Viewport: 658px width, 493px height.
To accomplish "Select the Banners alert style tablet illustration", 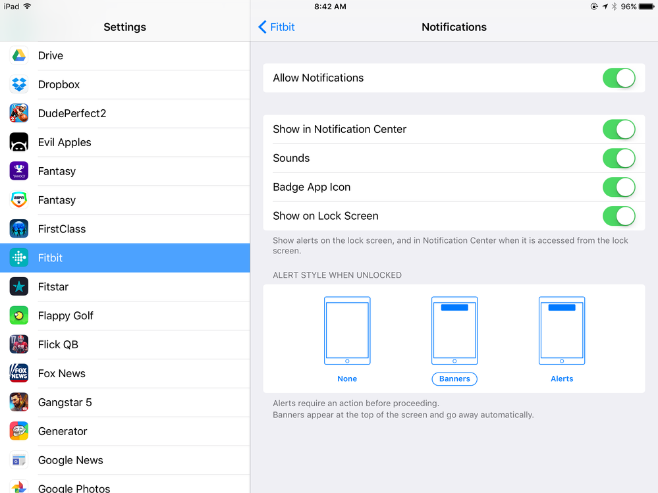I will pyautogui.click(x=454, y=330).
